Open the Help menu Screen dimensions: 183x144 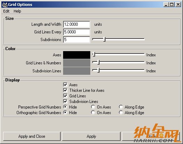click(x=17, y=11)
